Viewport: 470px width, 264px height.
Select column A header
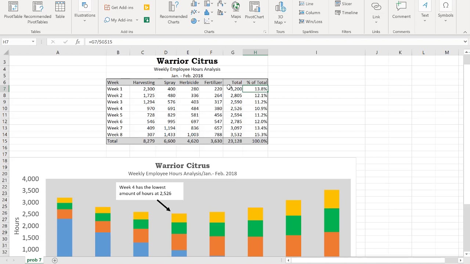pyautogui.click(x=58, y=52)
